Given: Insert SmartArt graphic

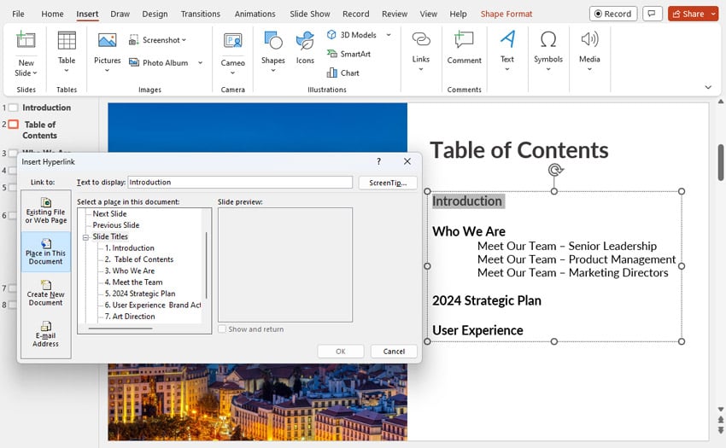Looking at the screenshot, I should (354, 54).
